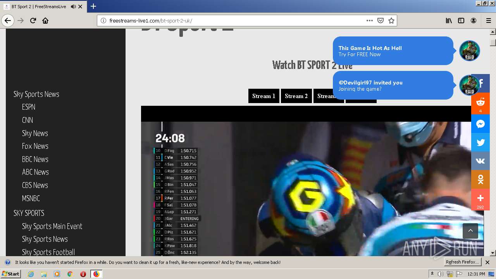The height and width of the screenshot is (279, 496).
Task: Open the Library bookmarks panel
Action: 449,21
